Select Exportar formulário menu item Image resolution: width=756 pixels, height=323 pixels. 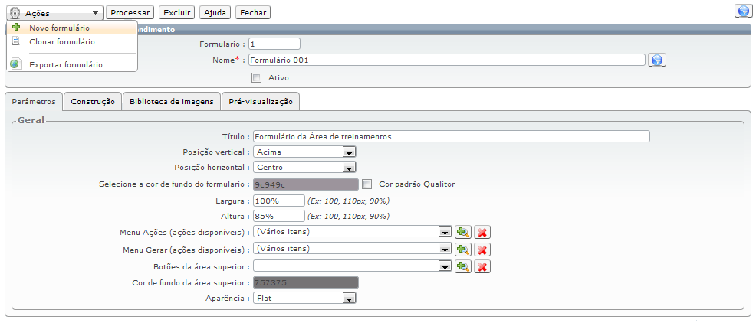(72, 64)
